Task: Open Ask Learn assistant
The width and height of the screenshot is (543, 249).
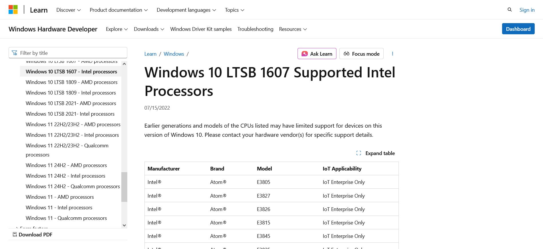Action: [317, 54]
